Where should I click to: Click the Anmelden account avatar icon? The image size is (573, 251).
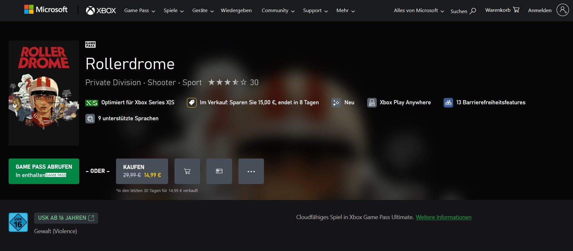point(562,10)
